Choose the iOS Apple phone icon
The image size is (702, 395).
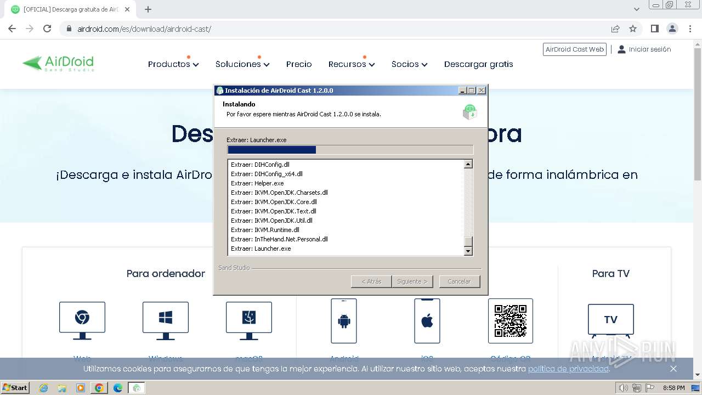(427, 321)
